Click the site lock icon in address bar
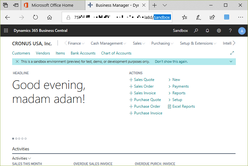 click(x=68, y=17)
